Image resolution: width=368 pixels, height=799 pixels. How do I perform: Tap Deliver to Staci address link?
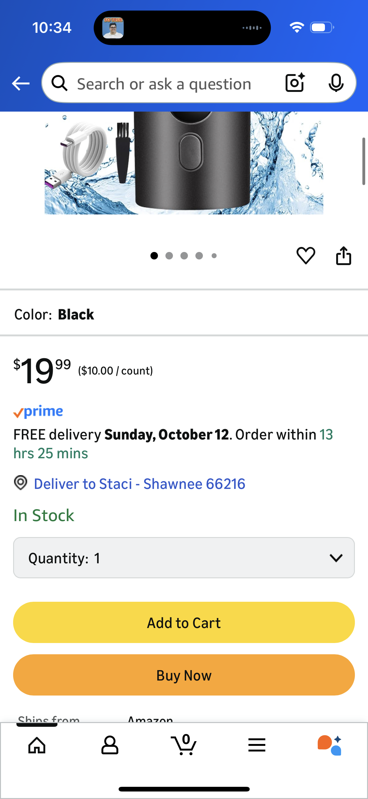(140, 484)
